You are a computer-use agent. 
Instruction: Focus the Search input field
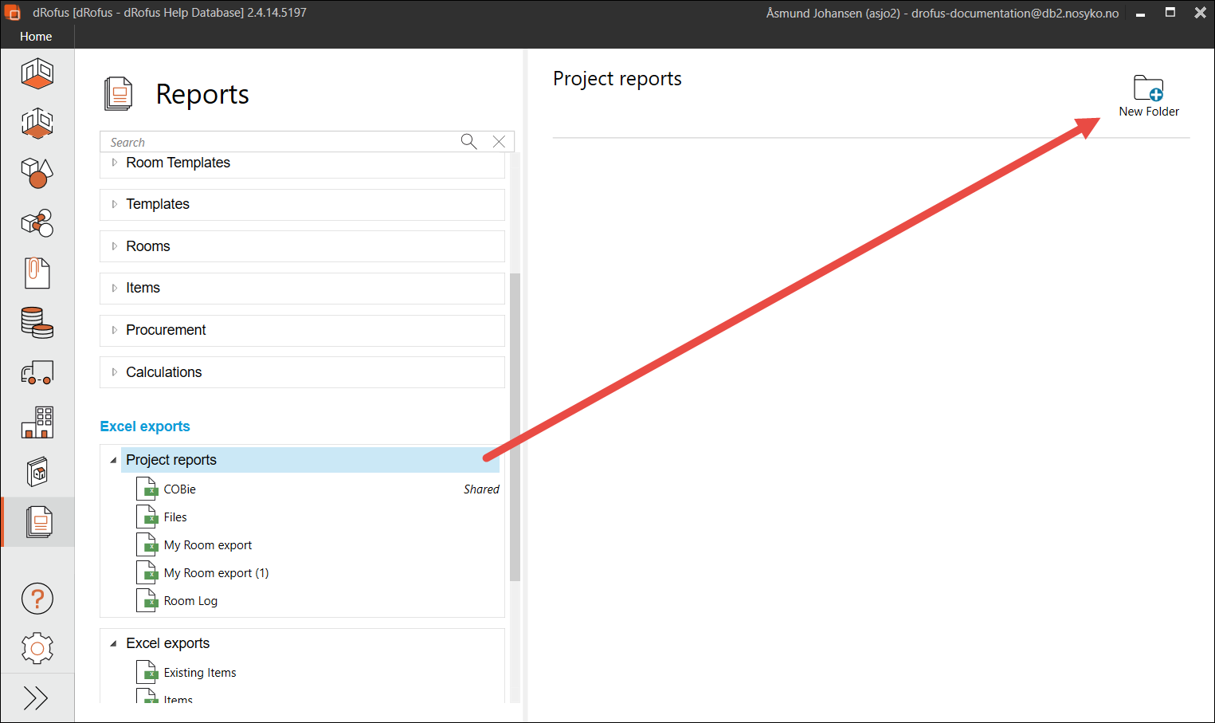click(280, 142)
